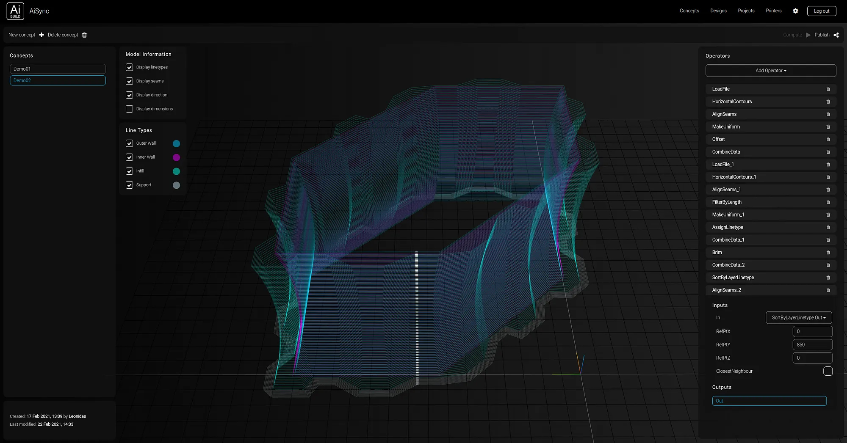
Task: Toggle the ClosestNeighbour input switch
Action: tap(828, 371)
